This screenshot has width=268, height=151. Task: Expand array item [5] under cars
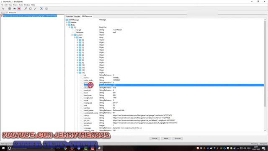[x=77, y=52]
